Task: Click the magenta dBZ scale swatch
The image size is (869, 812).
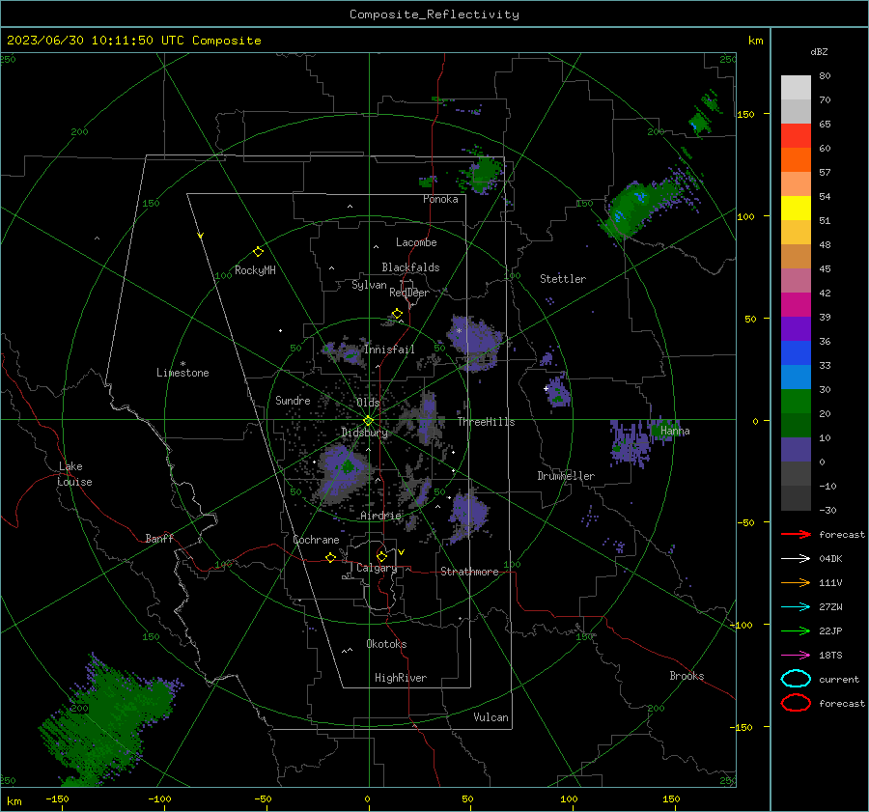Action: pyautogui.click(x=796, y=304)
